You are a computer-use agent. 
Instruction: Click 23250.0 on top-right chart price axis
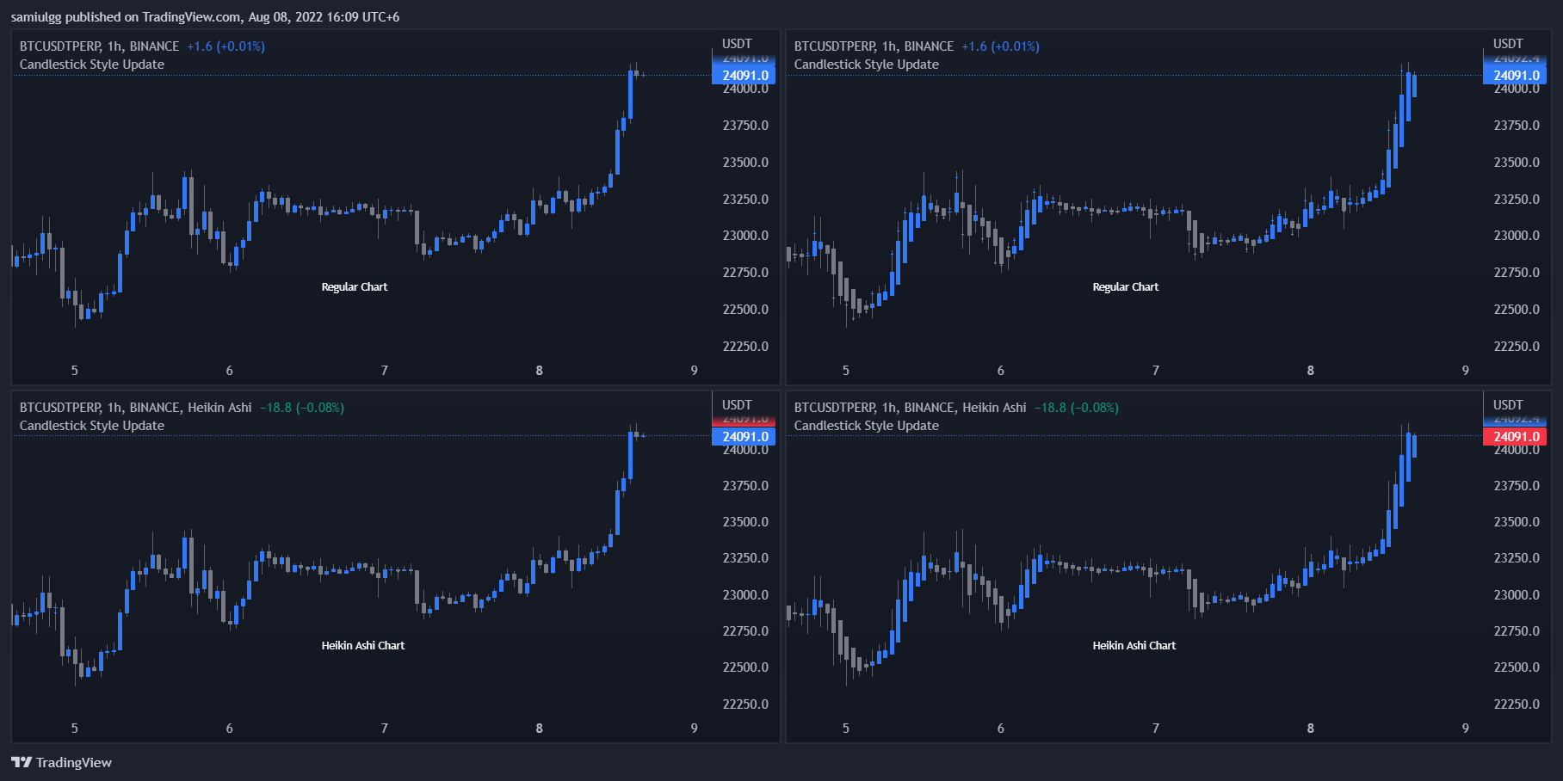pyautogui.click(x=1517, y=200)
